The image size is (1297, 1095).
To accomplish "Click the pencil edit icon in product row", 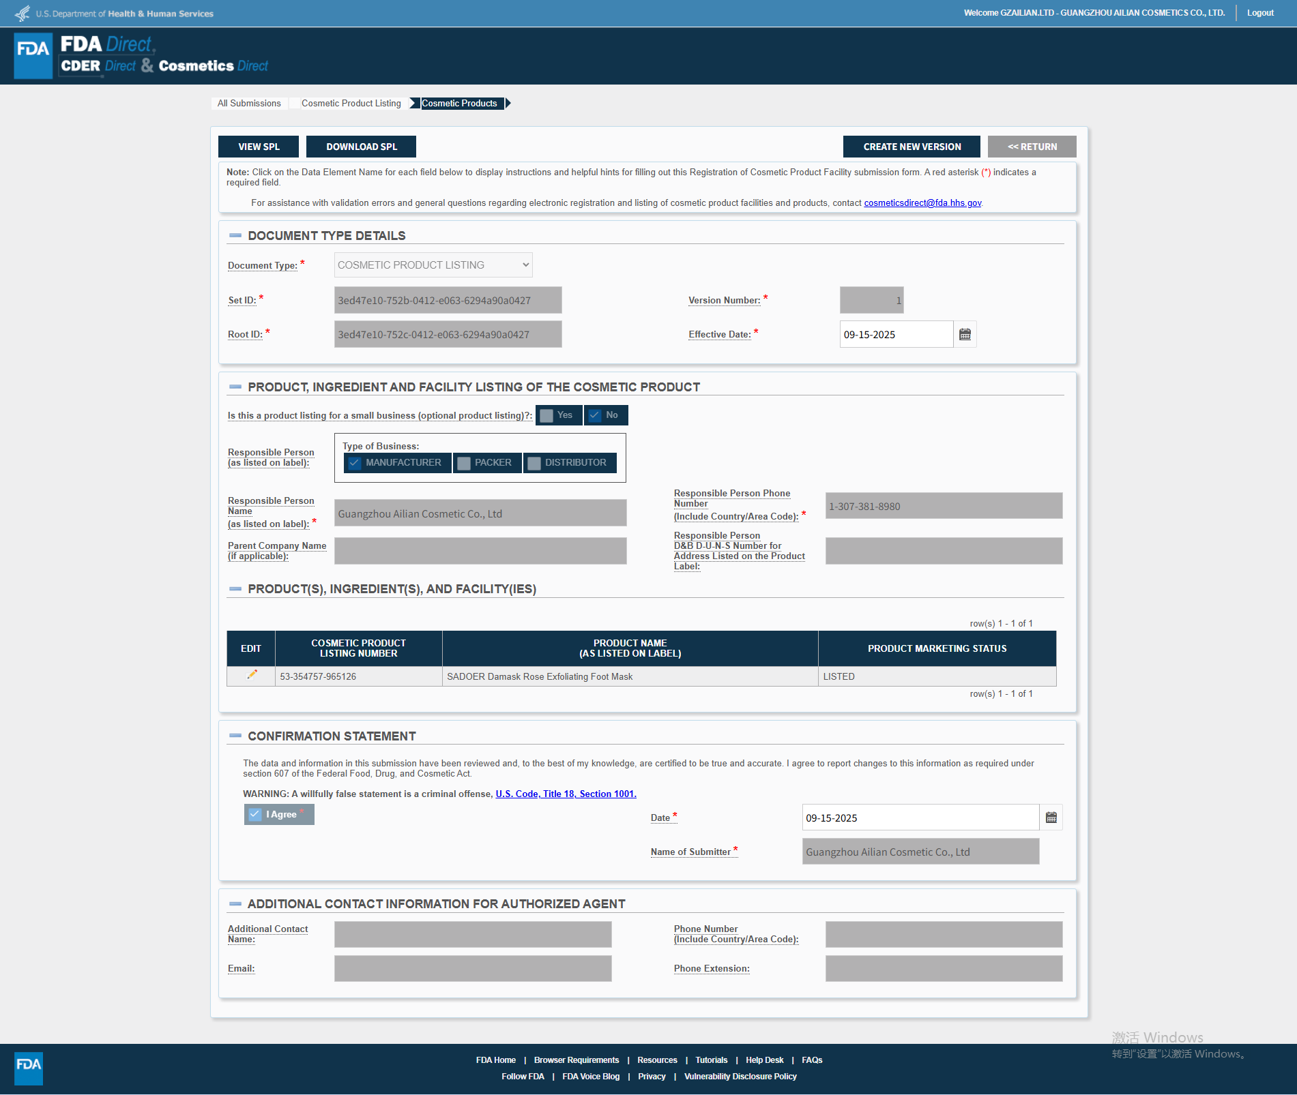I will coord(251,675).
